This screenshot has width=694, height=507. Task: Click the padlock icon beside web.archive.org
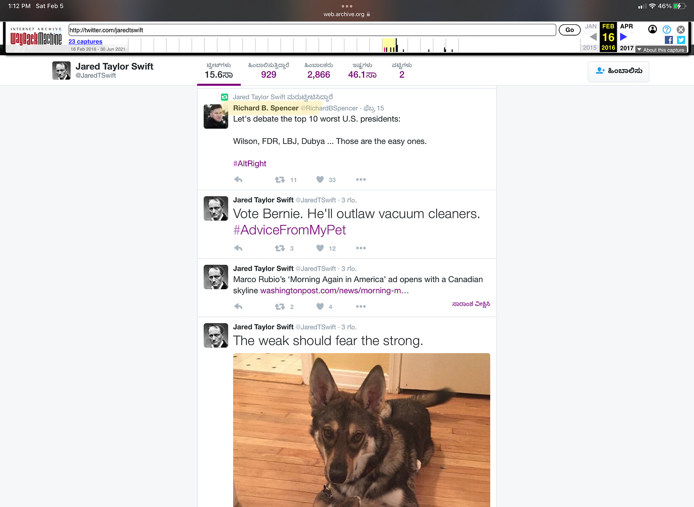368,14
